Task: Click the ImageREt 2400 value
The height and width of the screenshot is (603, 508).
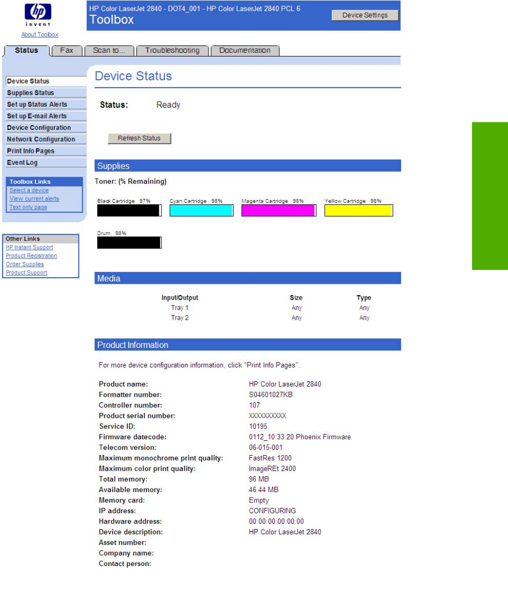Action: [x=272, y=469]
